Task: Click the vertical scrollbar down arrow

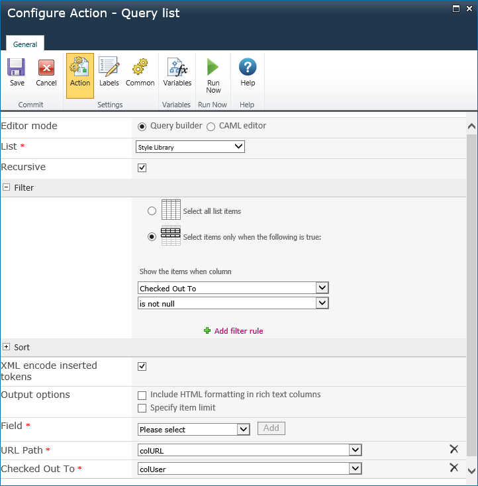Action: coord(471,470)
